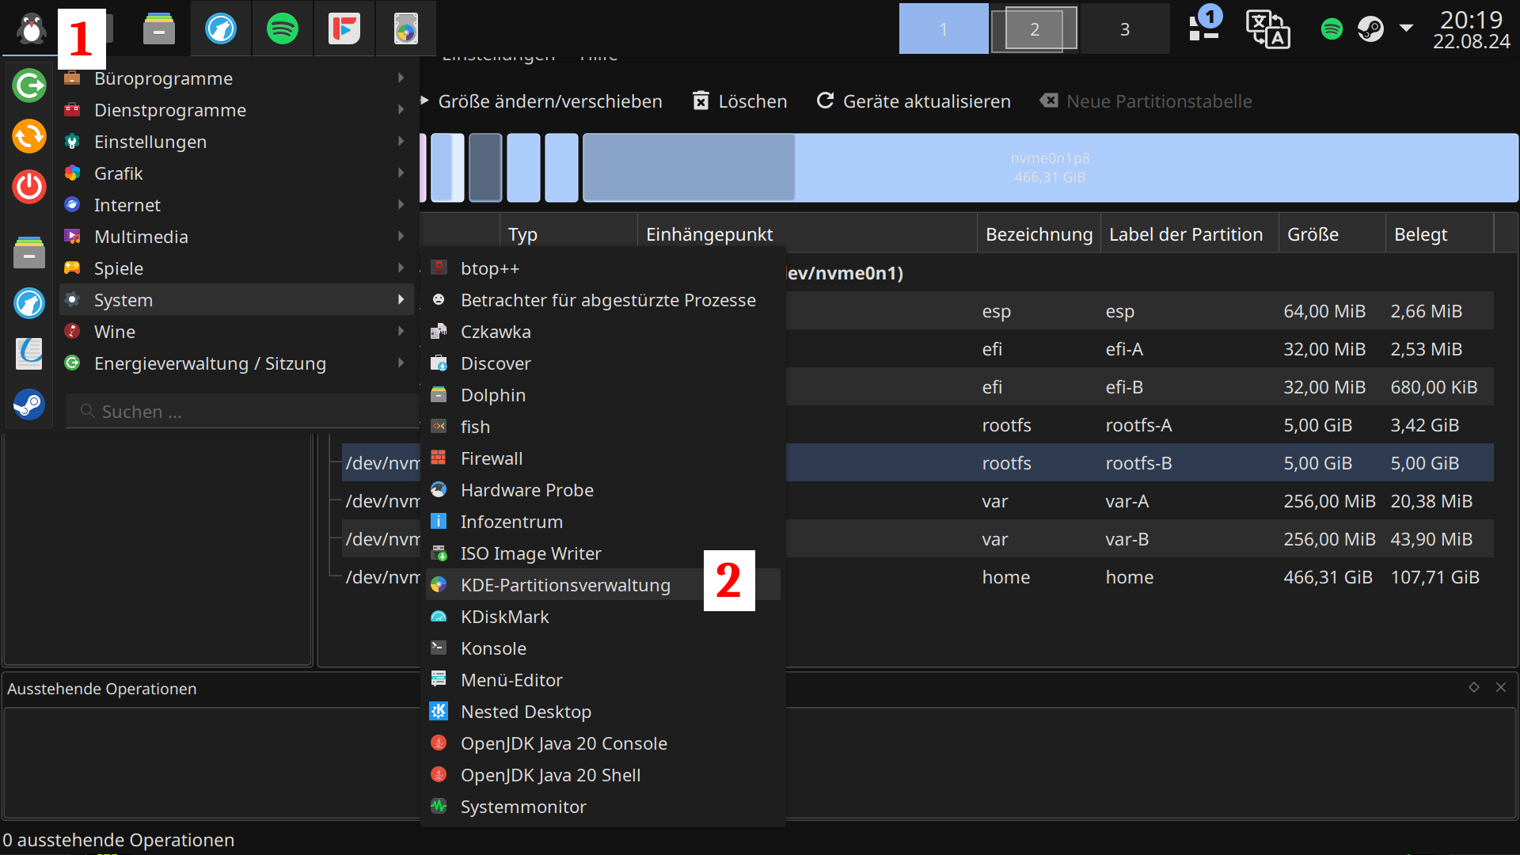Open the translation tray icon
This screenshot has width=1520, height=855.
[1267, 29]
